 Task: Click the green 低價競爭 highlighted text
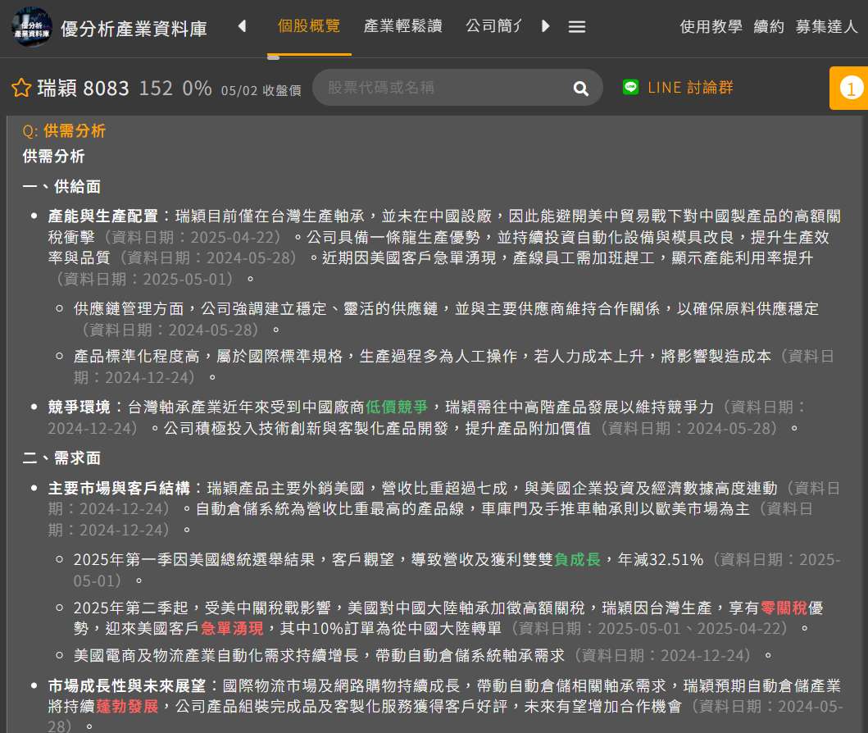[397, 407]
